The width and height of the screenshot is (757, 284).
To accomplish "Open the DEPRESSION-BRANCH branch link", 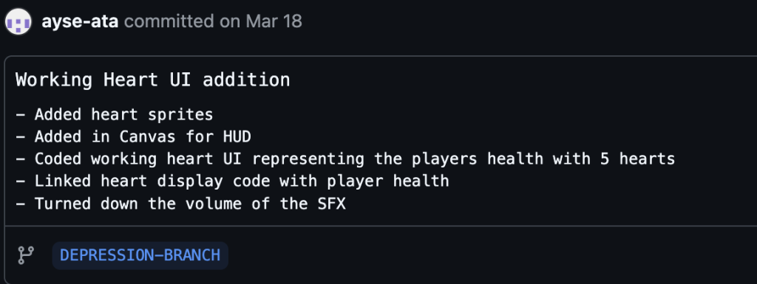I will click(x=140, y=255).
